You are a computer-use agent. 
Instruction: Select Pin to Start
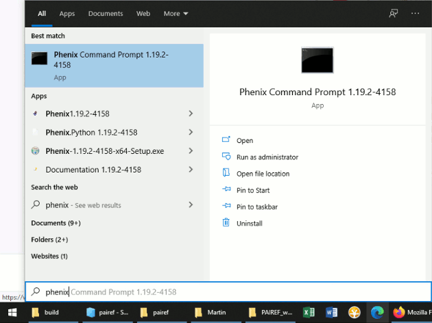pos(253,190)
